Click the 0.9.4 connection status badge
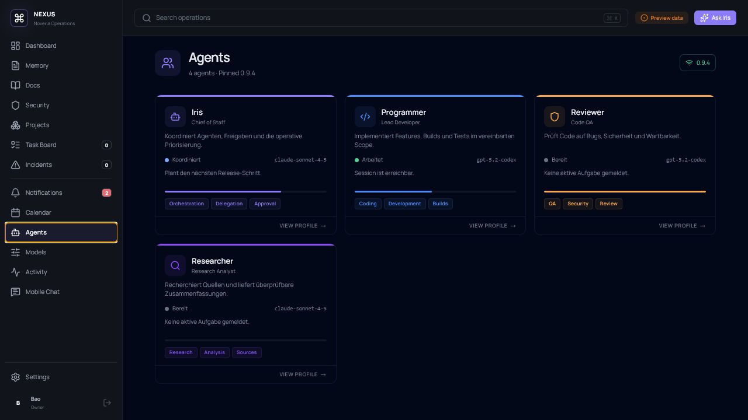748x420 pixels. [x=698, y=62]
